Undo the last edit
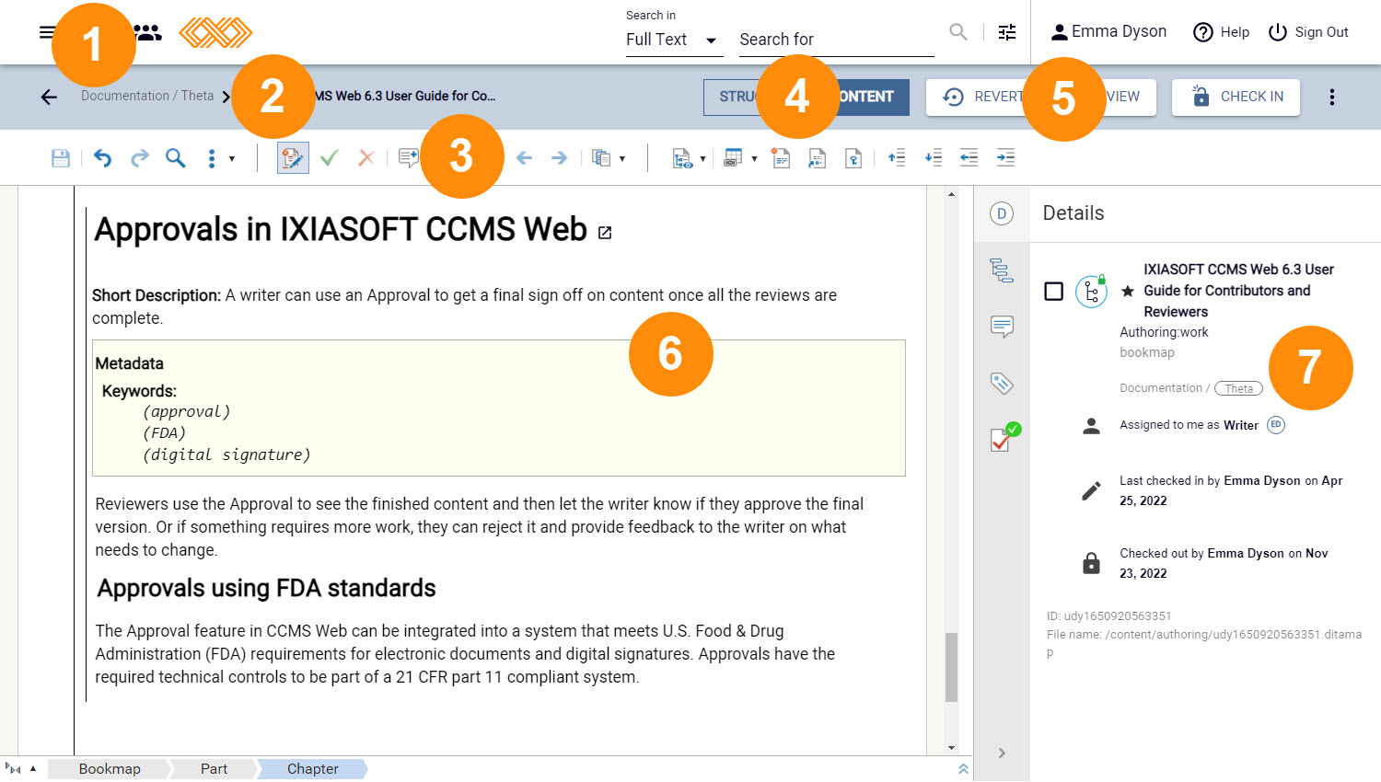 [102, 158]
